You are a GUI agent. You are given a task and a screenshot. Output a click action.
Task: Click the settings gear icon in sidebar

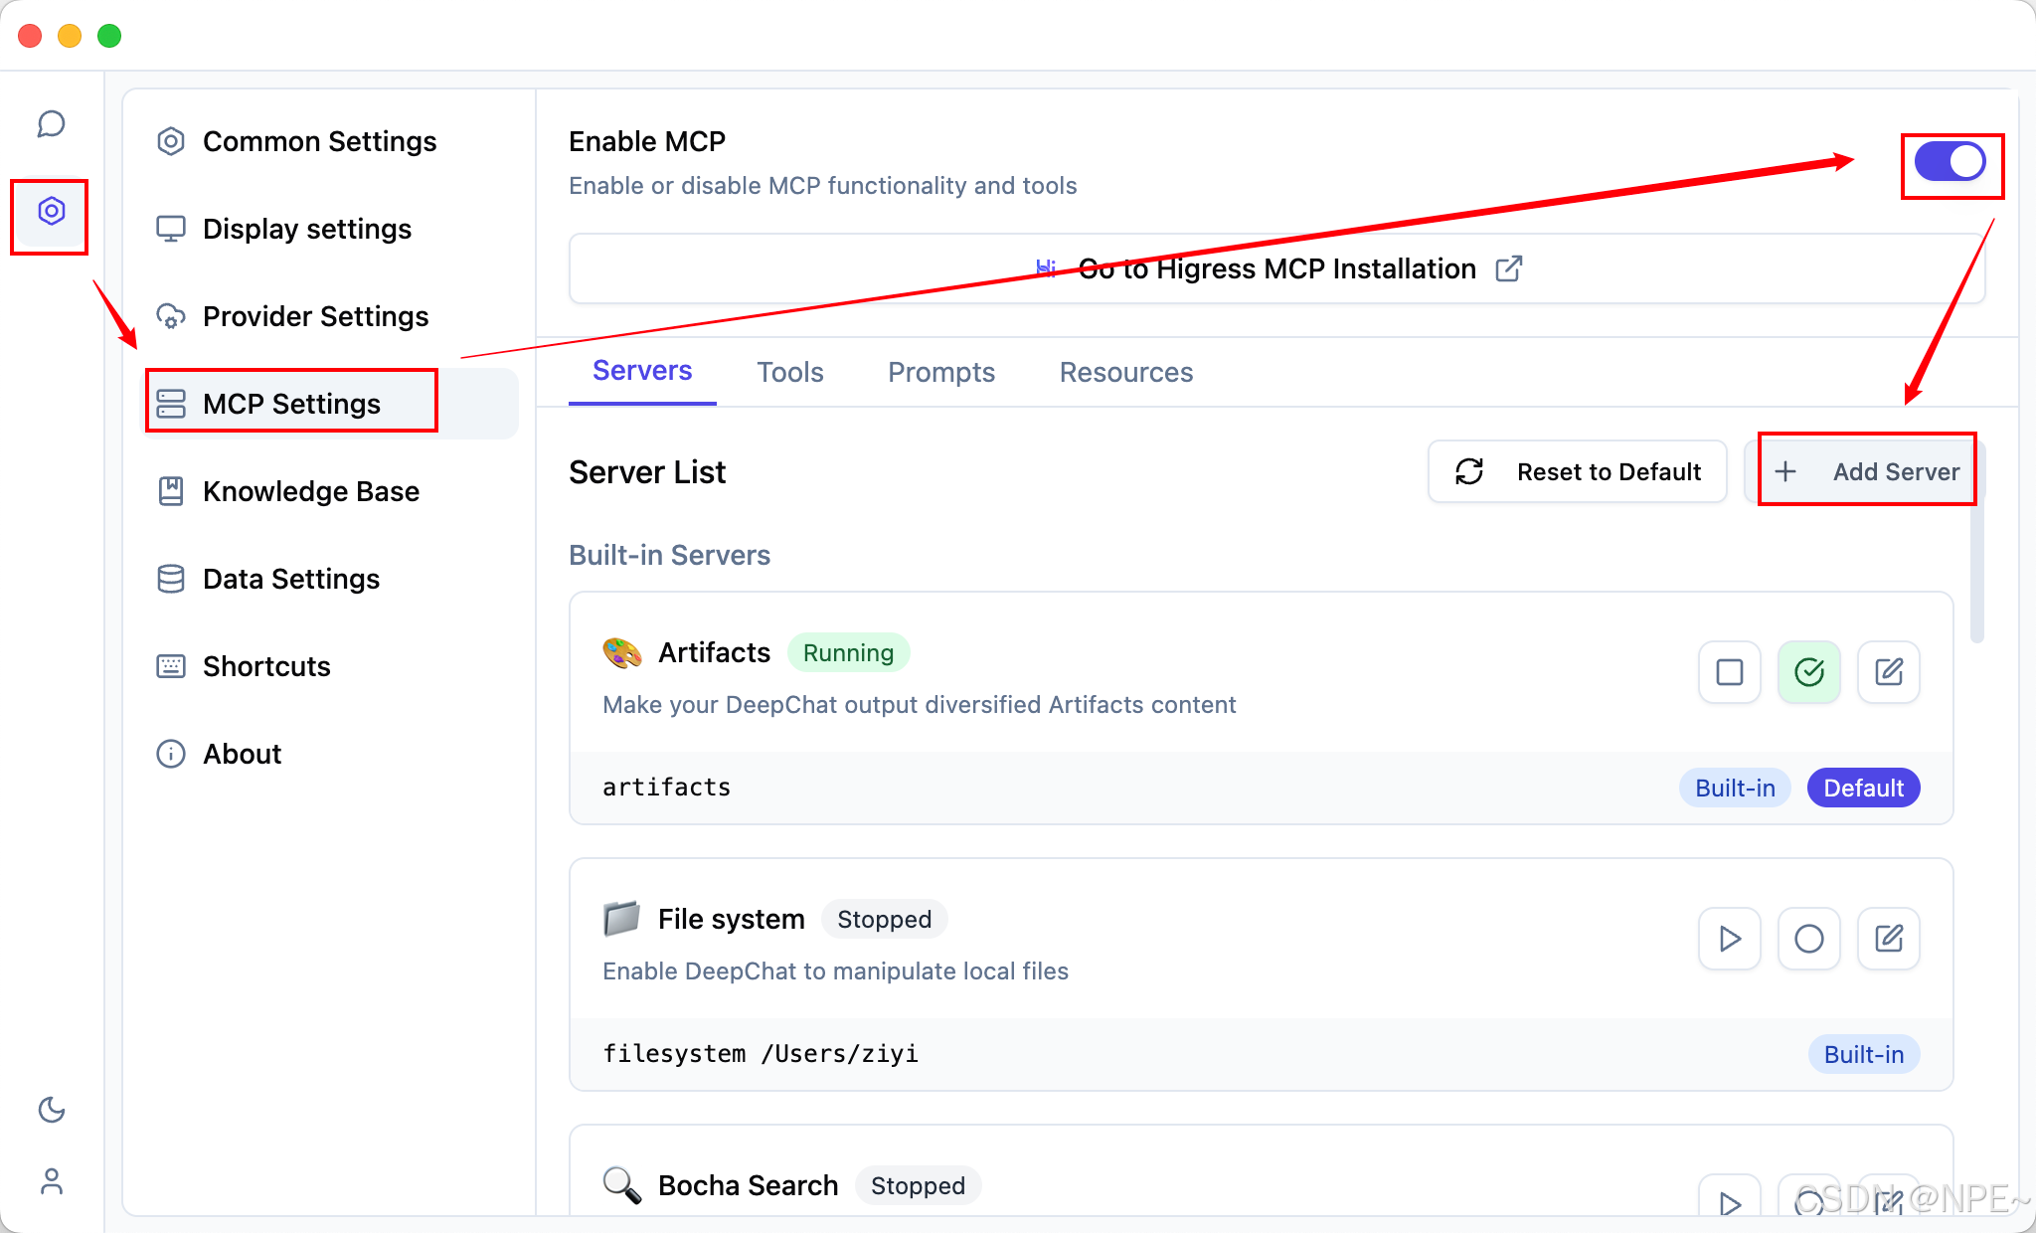click(x=51, y=212)
